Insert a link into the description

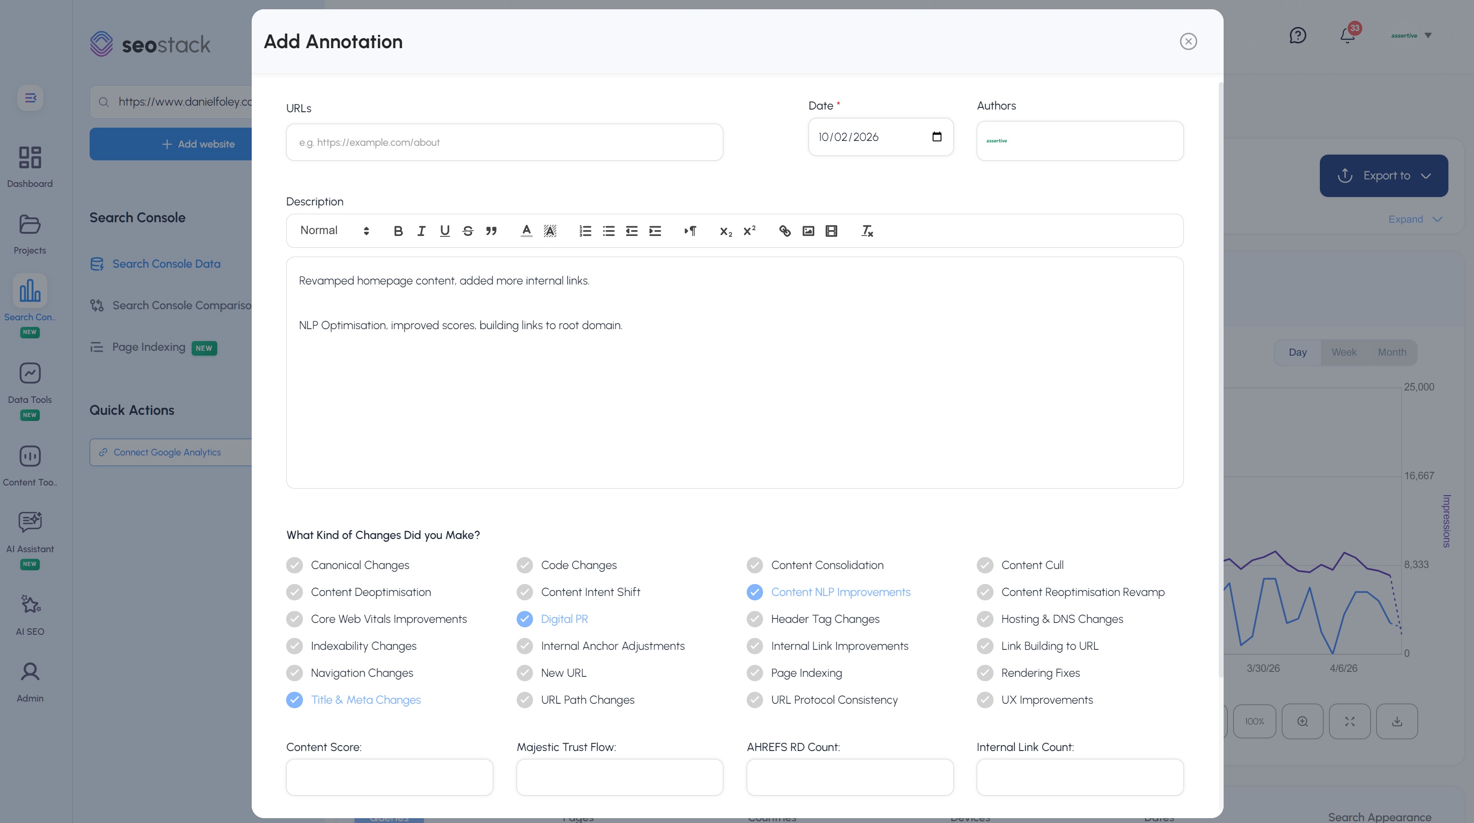[x=785, y=231]
